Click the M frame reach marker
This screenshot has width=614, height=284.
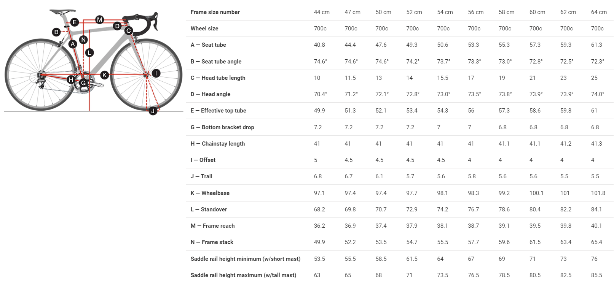click(100, 19)
